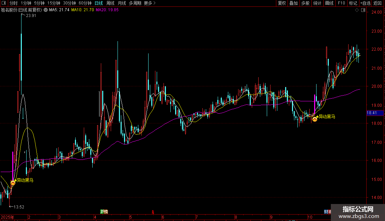Click the diamond icon above the price axis
The height and width of the screenshot is (221, 385).
357,10
